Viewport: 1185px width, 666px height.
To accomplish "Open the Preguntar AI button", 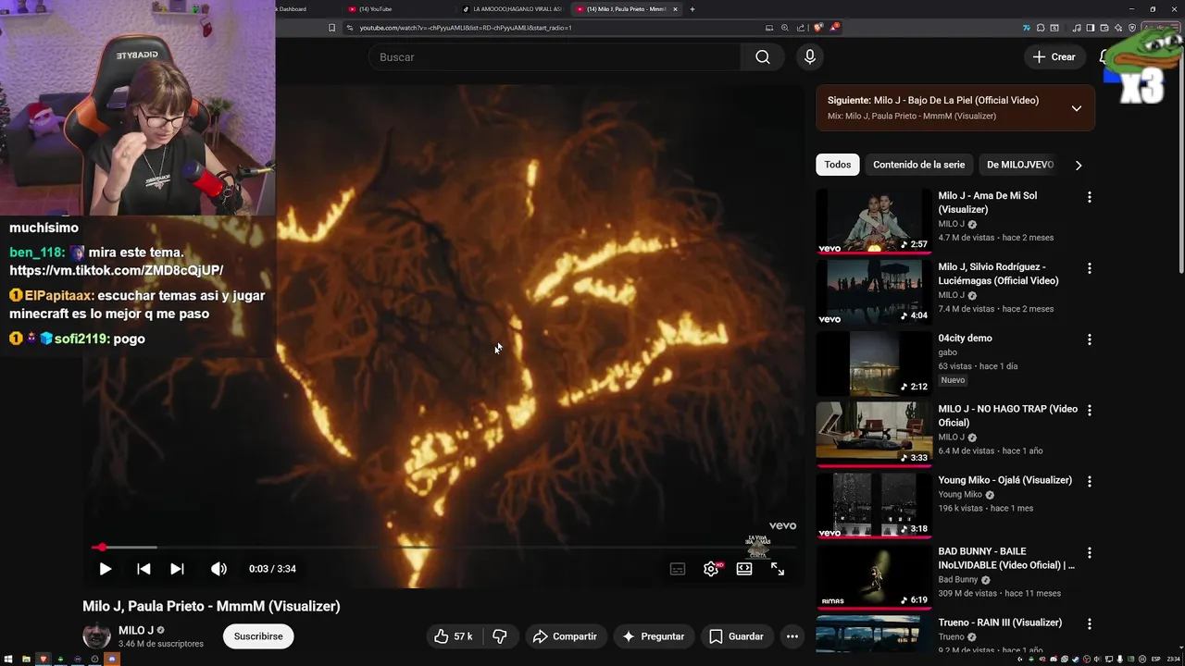I will pos(653,636).
